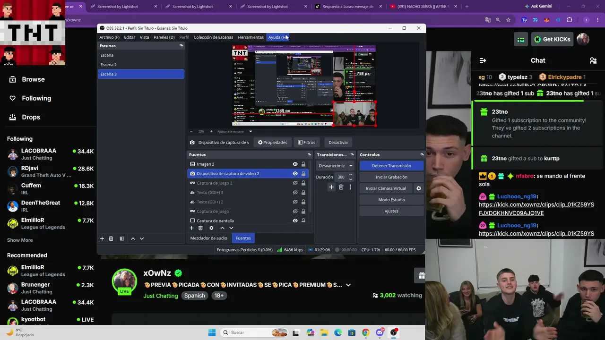
Task: Open source properties gear in Fuentes toolbar
Action: pyautogui.click(x=211, y=228)
